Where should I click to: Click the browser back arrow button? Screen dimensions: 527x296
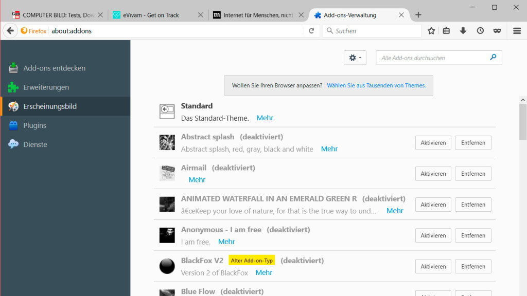tap(10, 31)
